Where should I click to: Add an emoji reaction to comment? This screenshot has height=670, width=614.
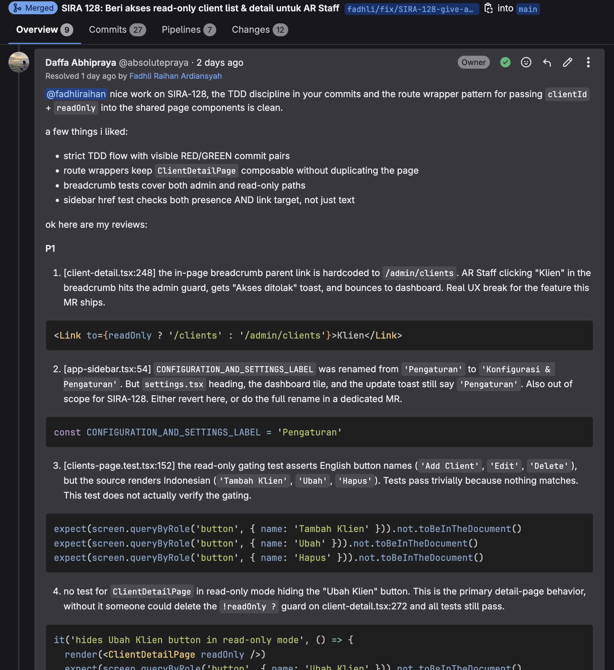click(525, 63)
